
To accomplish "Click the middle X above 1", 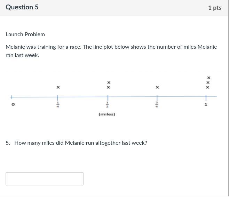I will (208, 82).
